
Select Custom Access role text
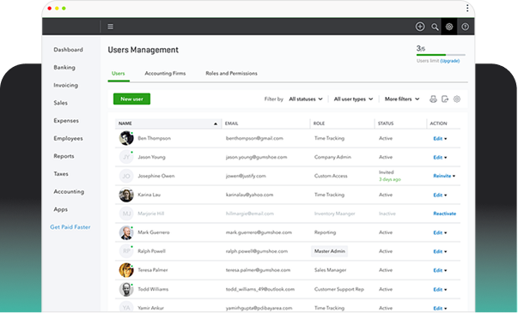(331, 176)
